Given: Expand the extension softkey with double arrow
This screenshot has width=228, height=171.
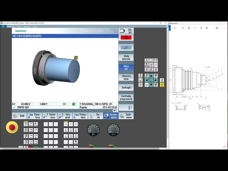Looking at the screenshot, I should (126, 108).
